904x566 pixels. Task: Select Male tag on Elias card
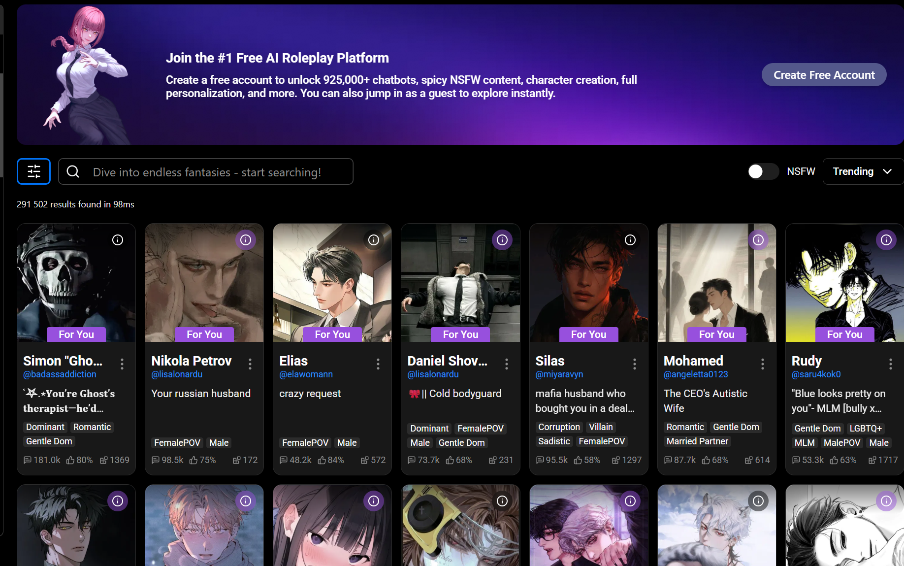coord(347,443)
